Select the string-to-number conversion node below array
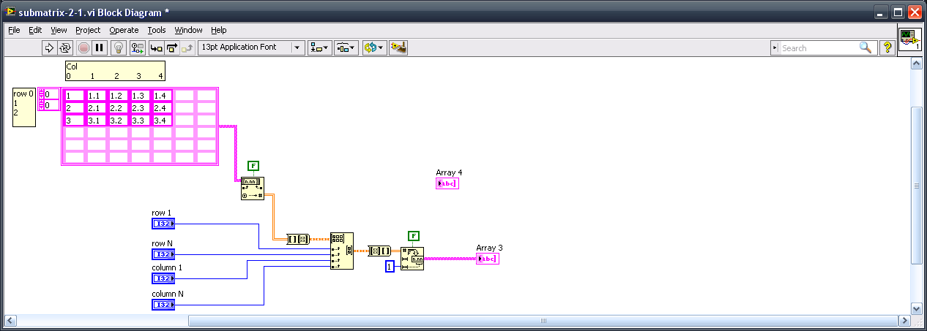 coord(252,189)
